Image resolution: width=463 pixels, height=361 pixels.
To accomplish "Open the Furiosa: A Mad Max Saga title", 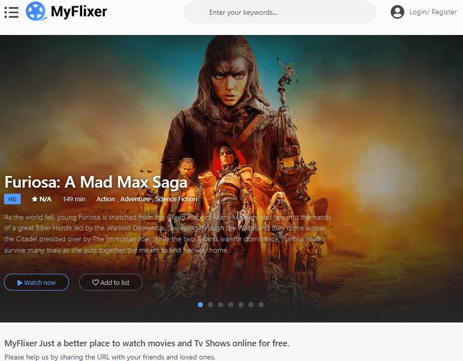I will [96, 182].
